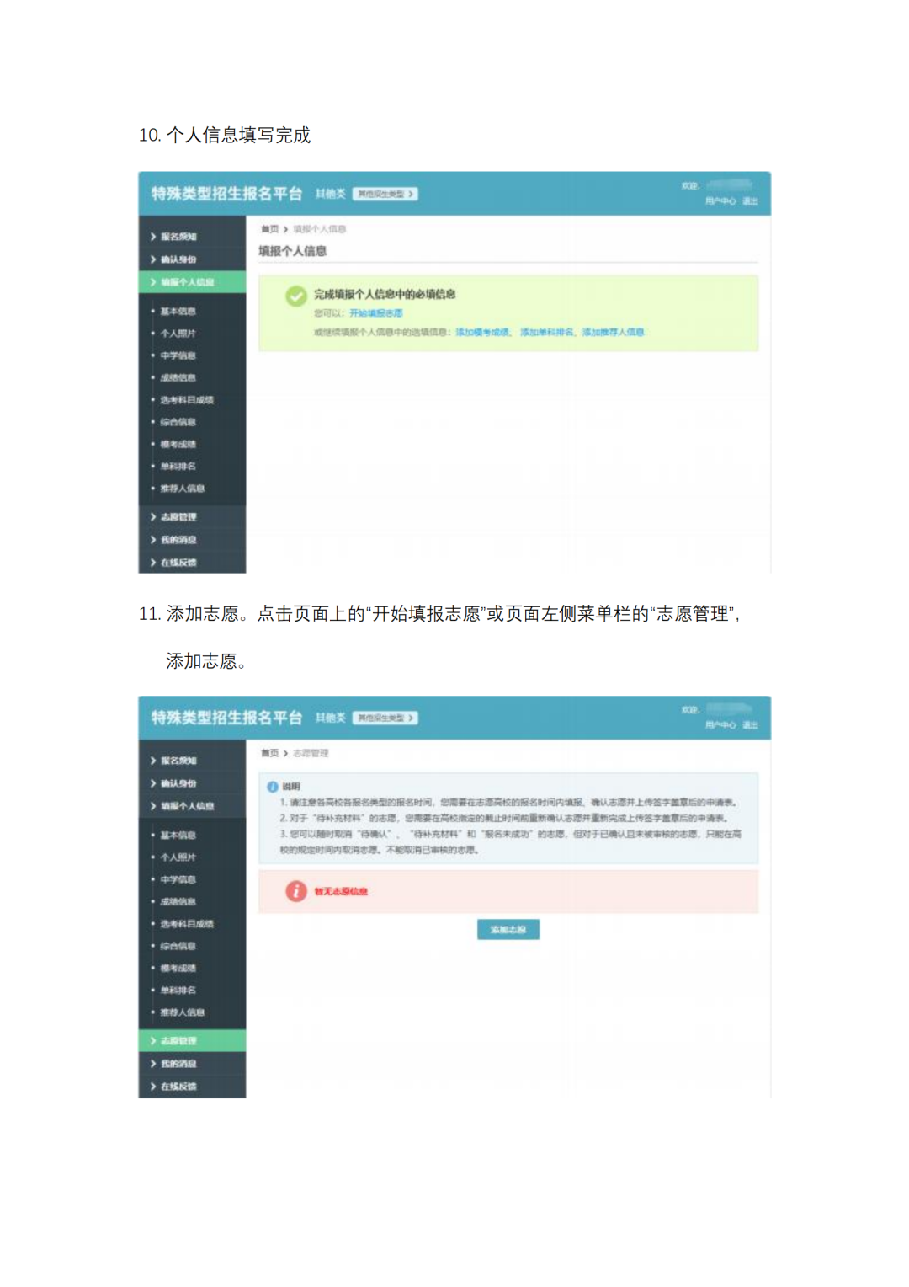
Task: Select 个人照片 in the sidebar menu
Action: (177, 334)
